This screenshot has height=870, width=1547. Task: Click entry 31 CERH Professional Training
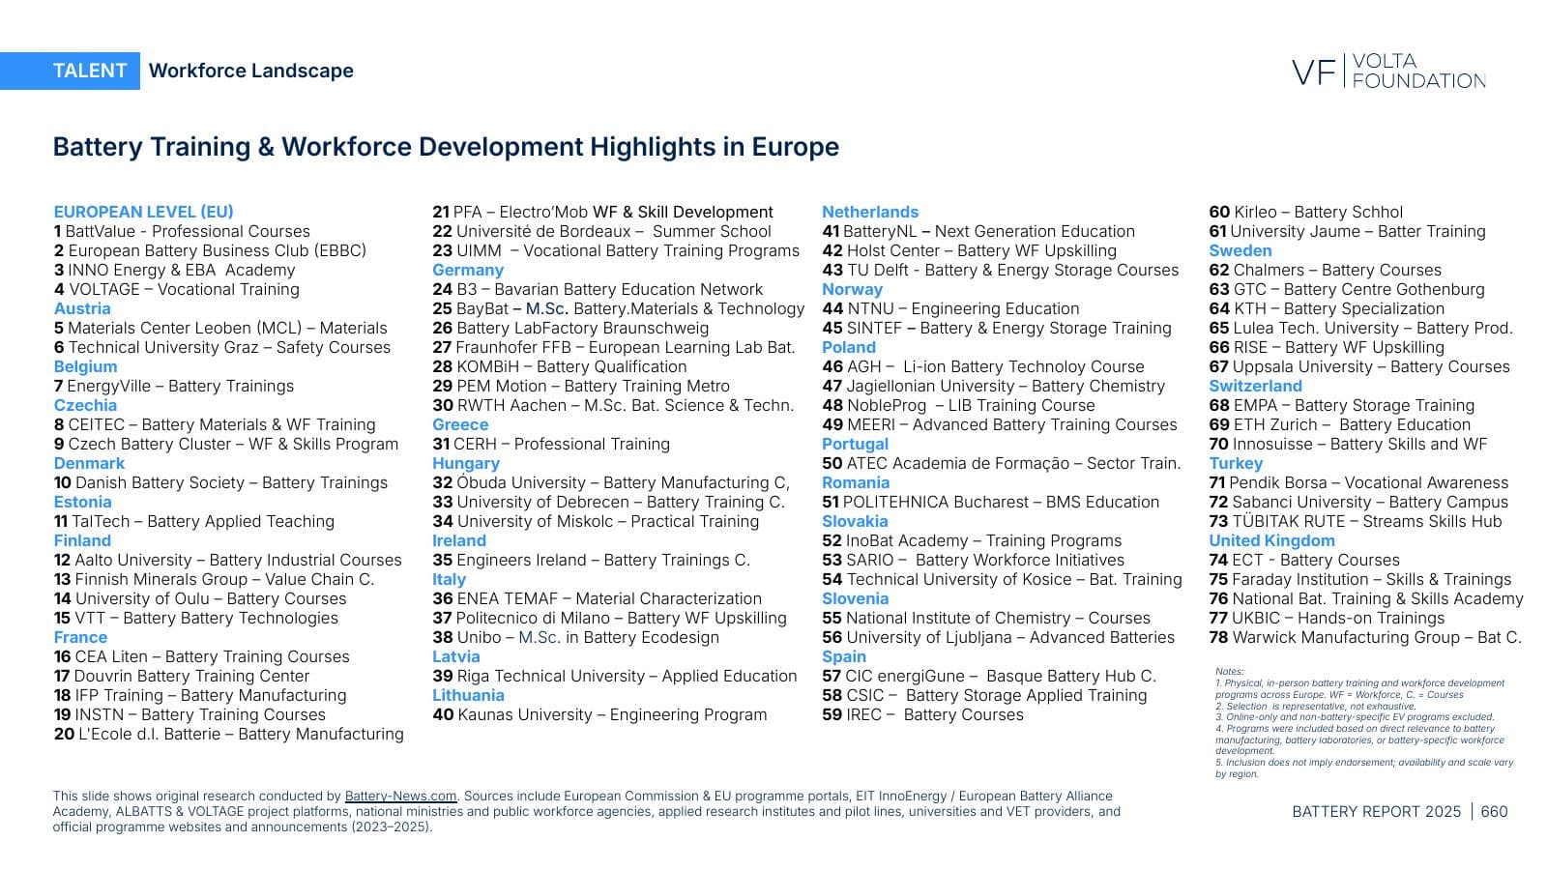551,444
